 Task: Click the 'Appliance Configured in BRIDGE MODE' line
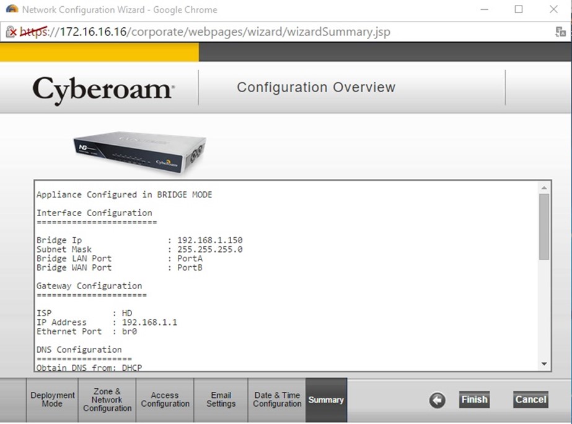(125, 195)
